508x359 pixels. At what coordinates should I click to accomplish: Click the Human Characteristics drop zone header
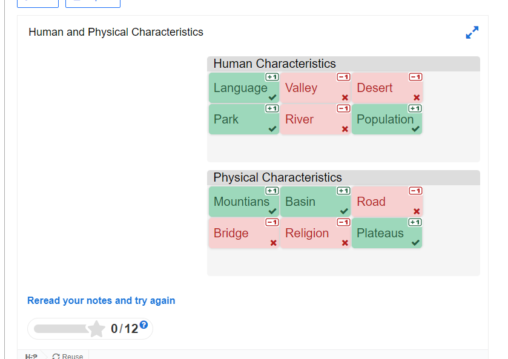(x=343, y=64)
